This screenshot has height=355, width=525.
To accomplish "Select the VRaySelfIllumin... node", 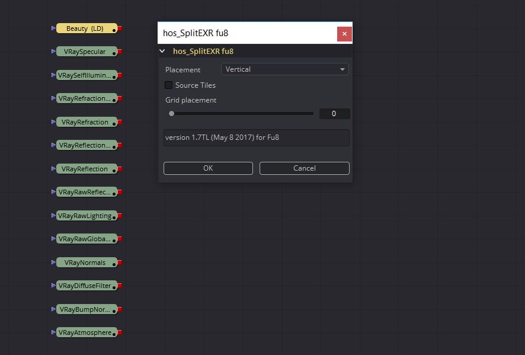I will tap(87, 75).
